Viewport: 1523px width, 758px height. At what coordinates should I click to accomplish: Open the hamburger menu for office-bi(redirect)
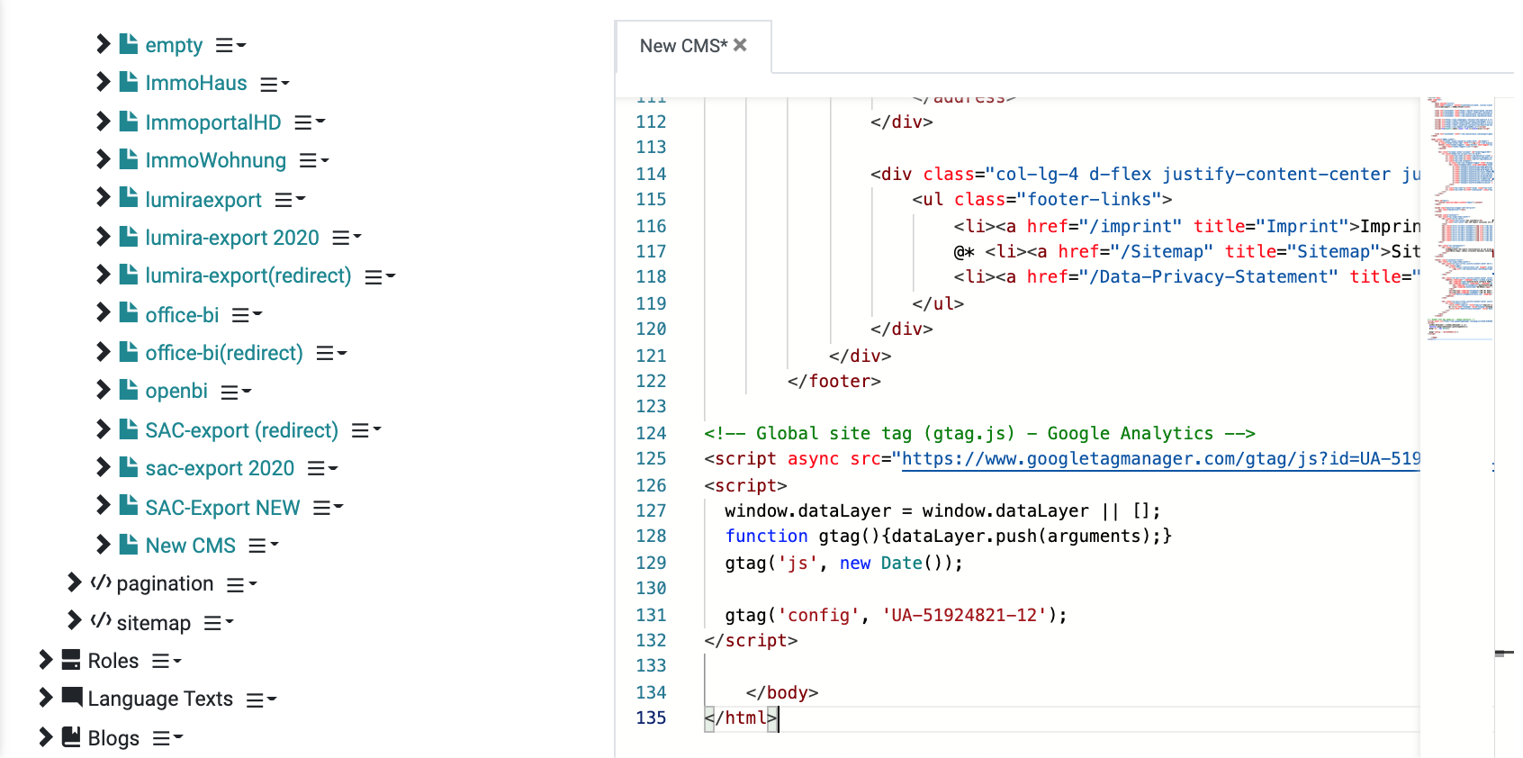pos(331,354)
